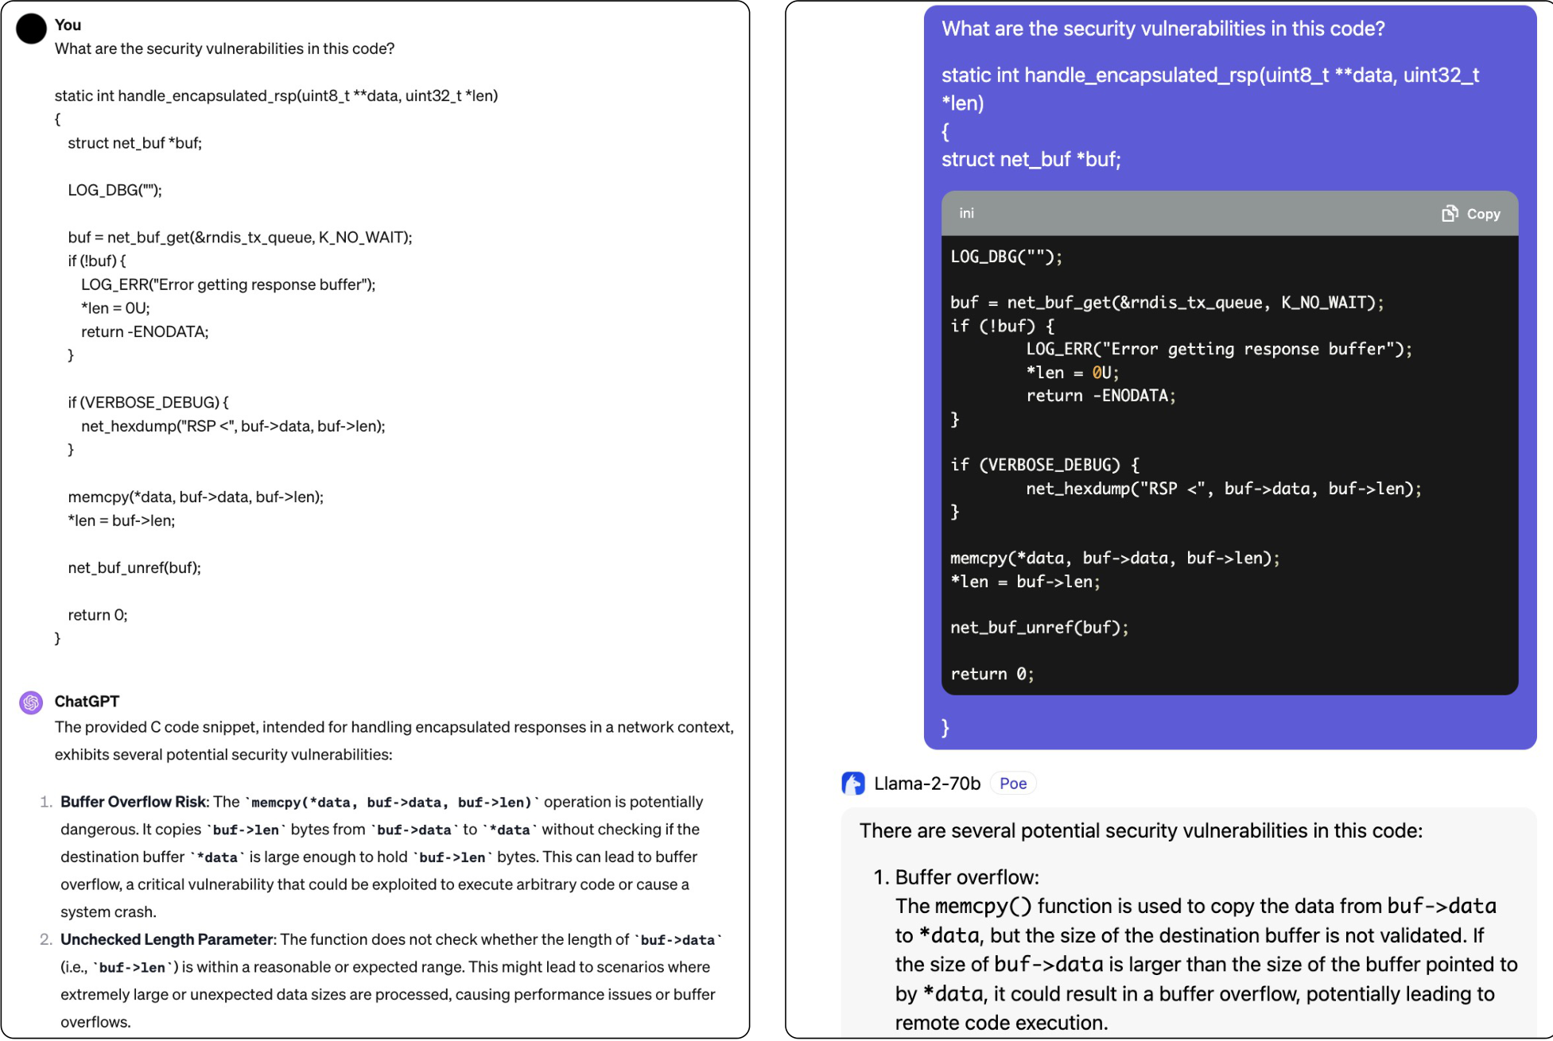Click the Llama-2-70b bot avatar icon
1553x1041 pixels.
pyautogui.click(x=853, y=784)
